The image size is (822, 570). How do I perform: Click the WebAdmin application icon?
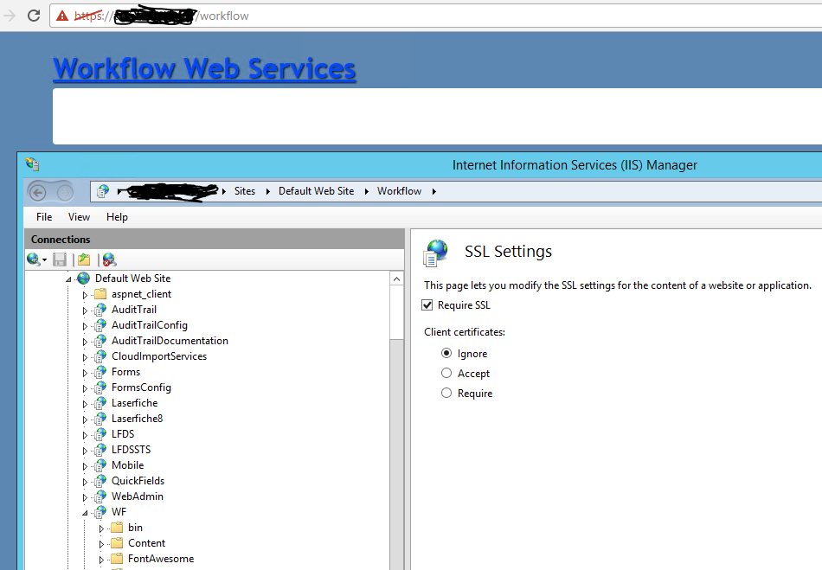coord(100,496)
